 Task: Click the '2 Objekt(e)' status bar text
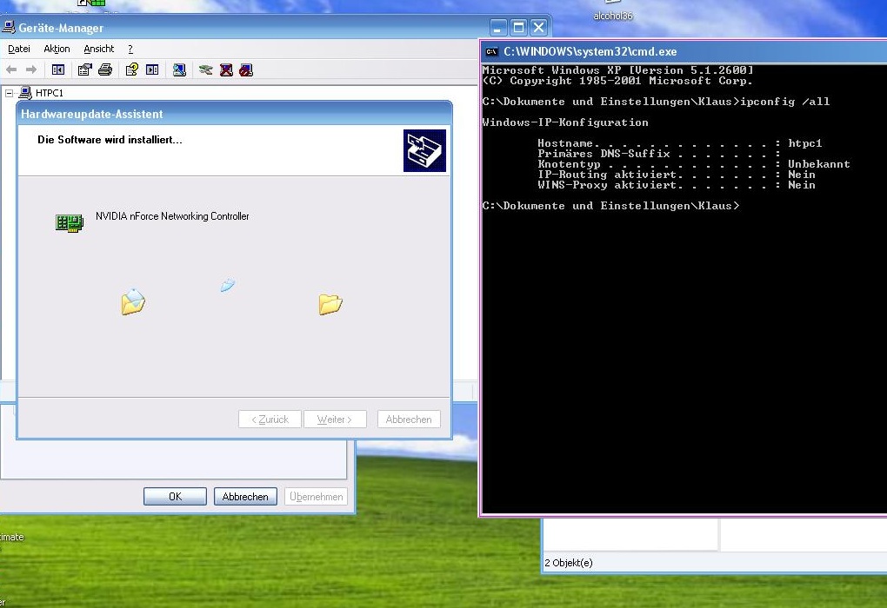click(569, 562)
